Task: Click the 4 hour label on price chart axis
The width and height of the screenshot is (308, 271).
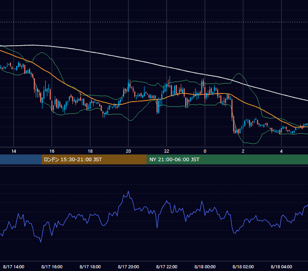Action: [x=281, y=151]
